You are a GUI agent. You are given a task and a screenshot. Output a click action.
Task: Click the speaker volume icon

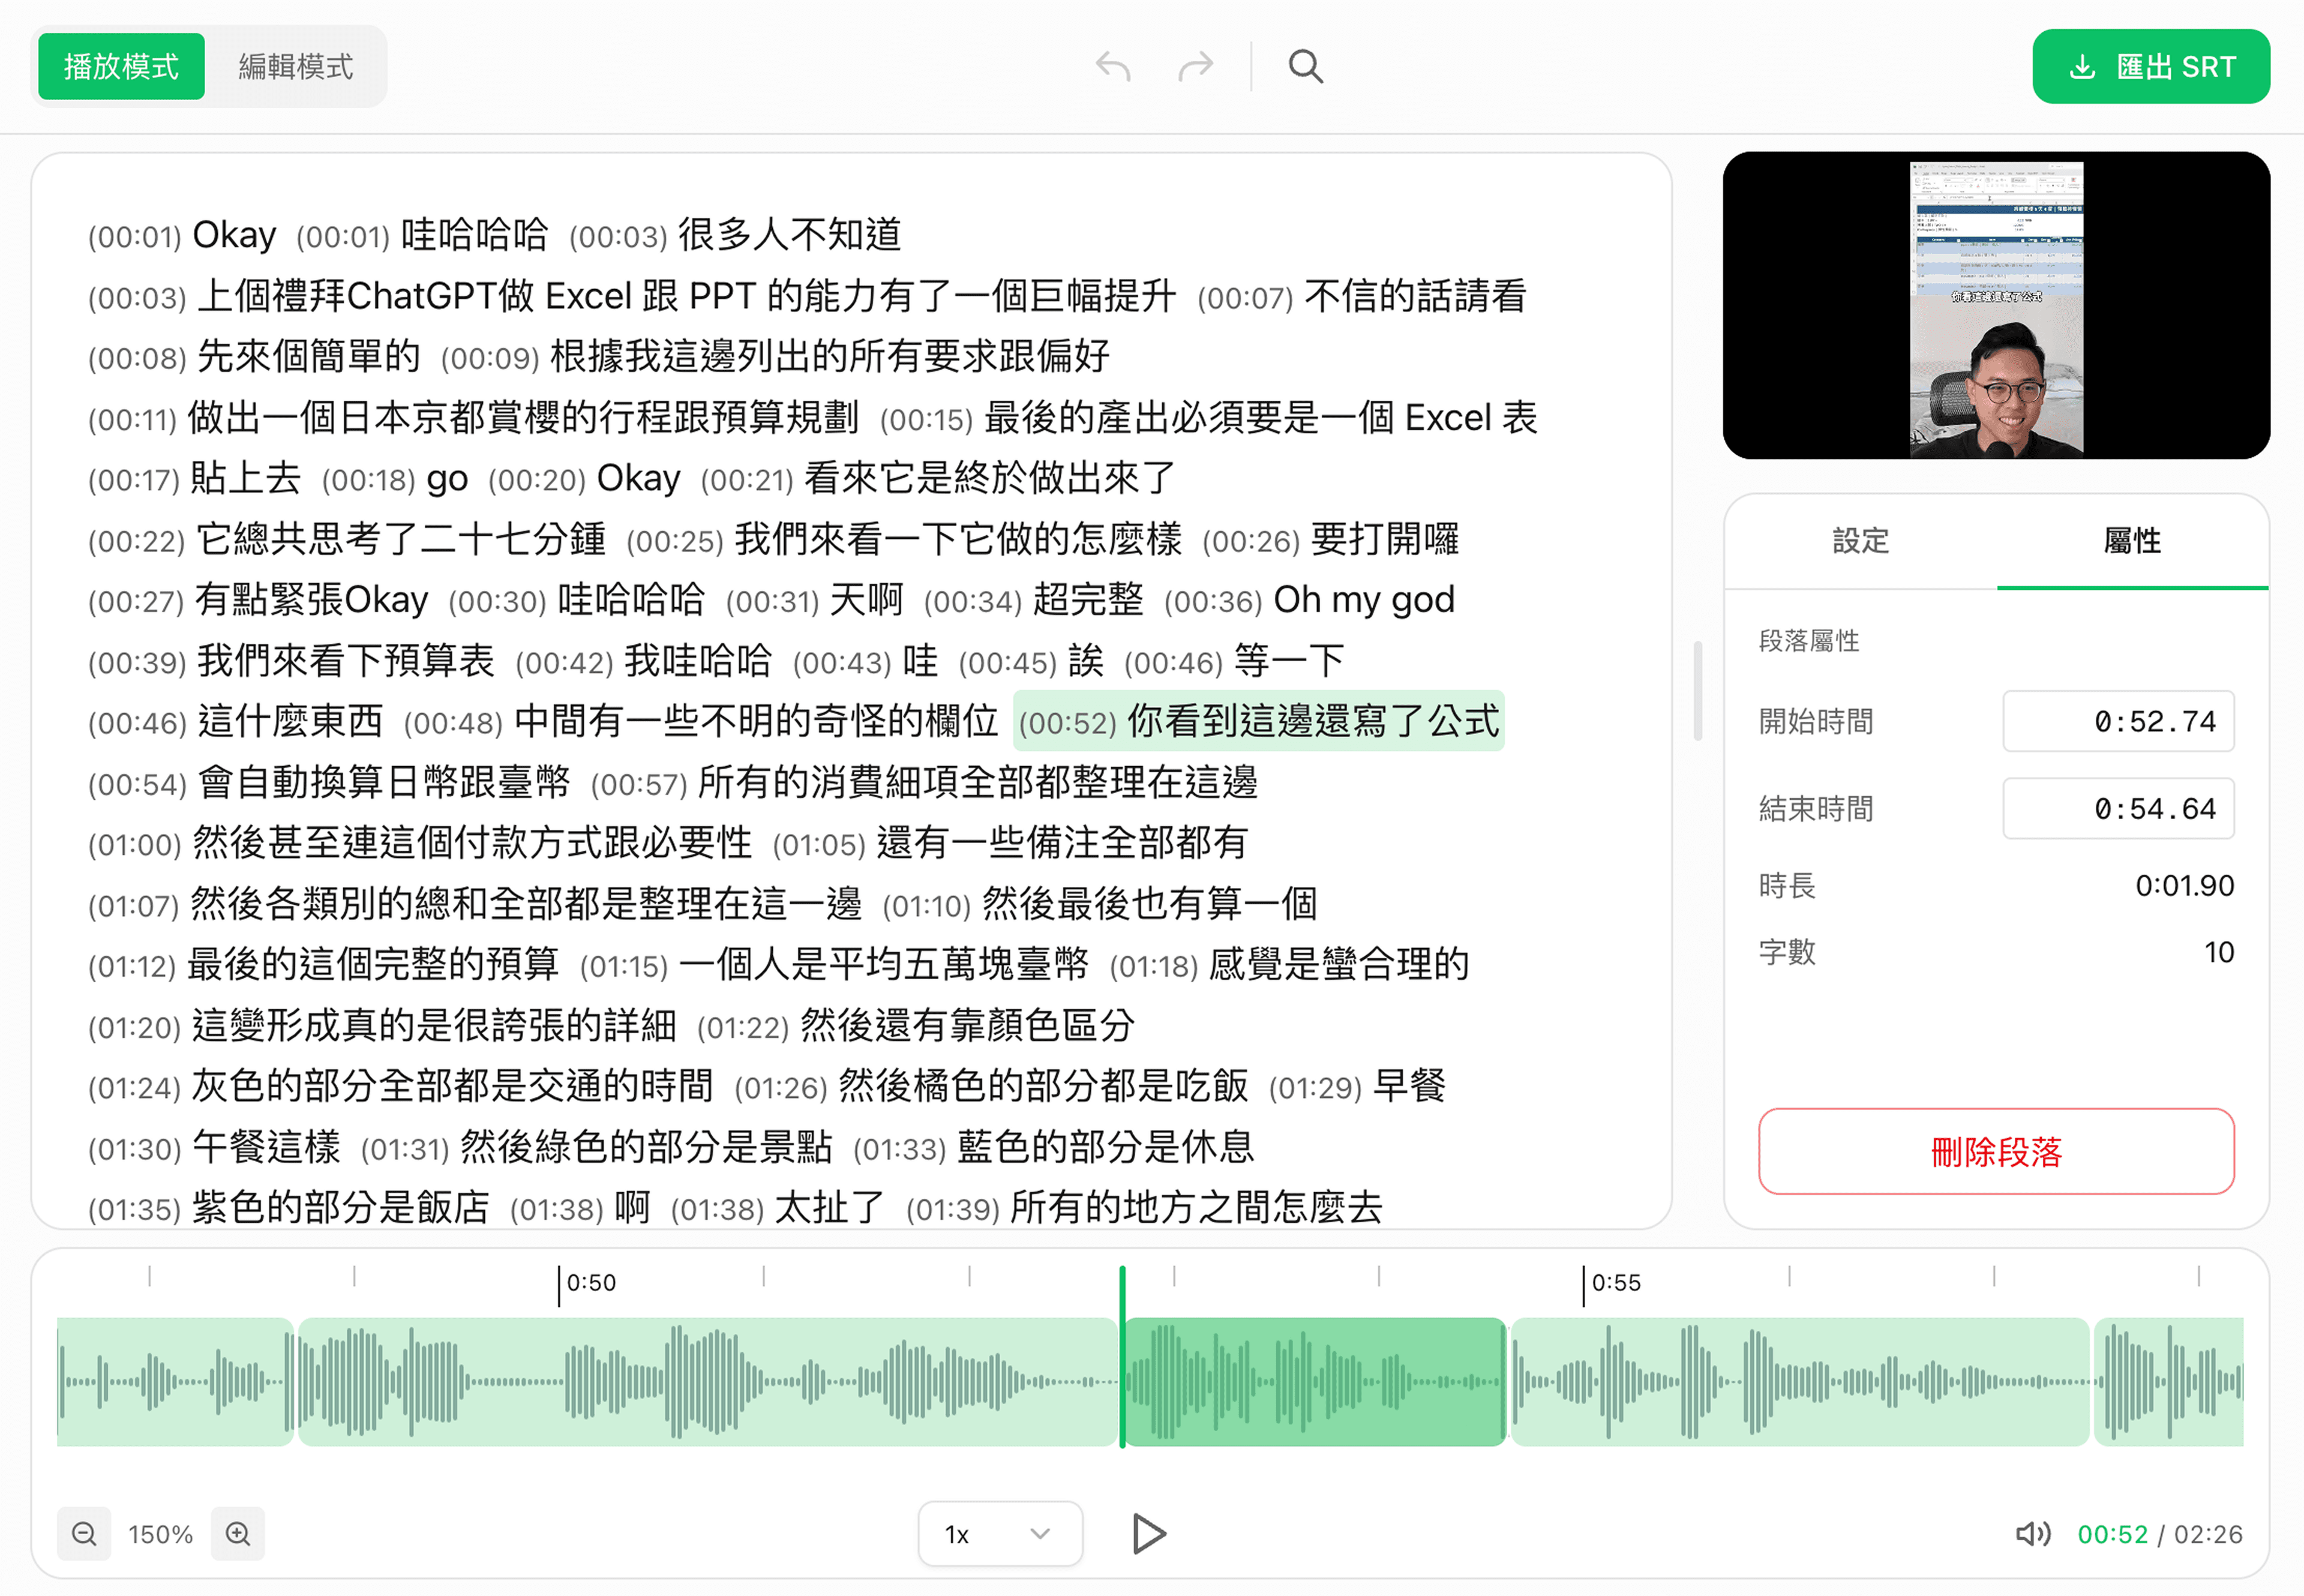pyautogui.click(x=2034, y=1533)
